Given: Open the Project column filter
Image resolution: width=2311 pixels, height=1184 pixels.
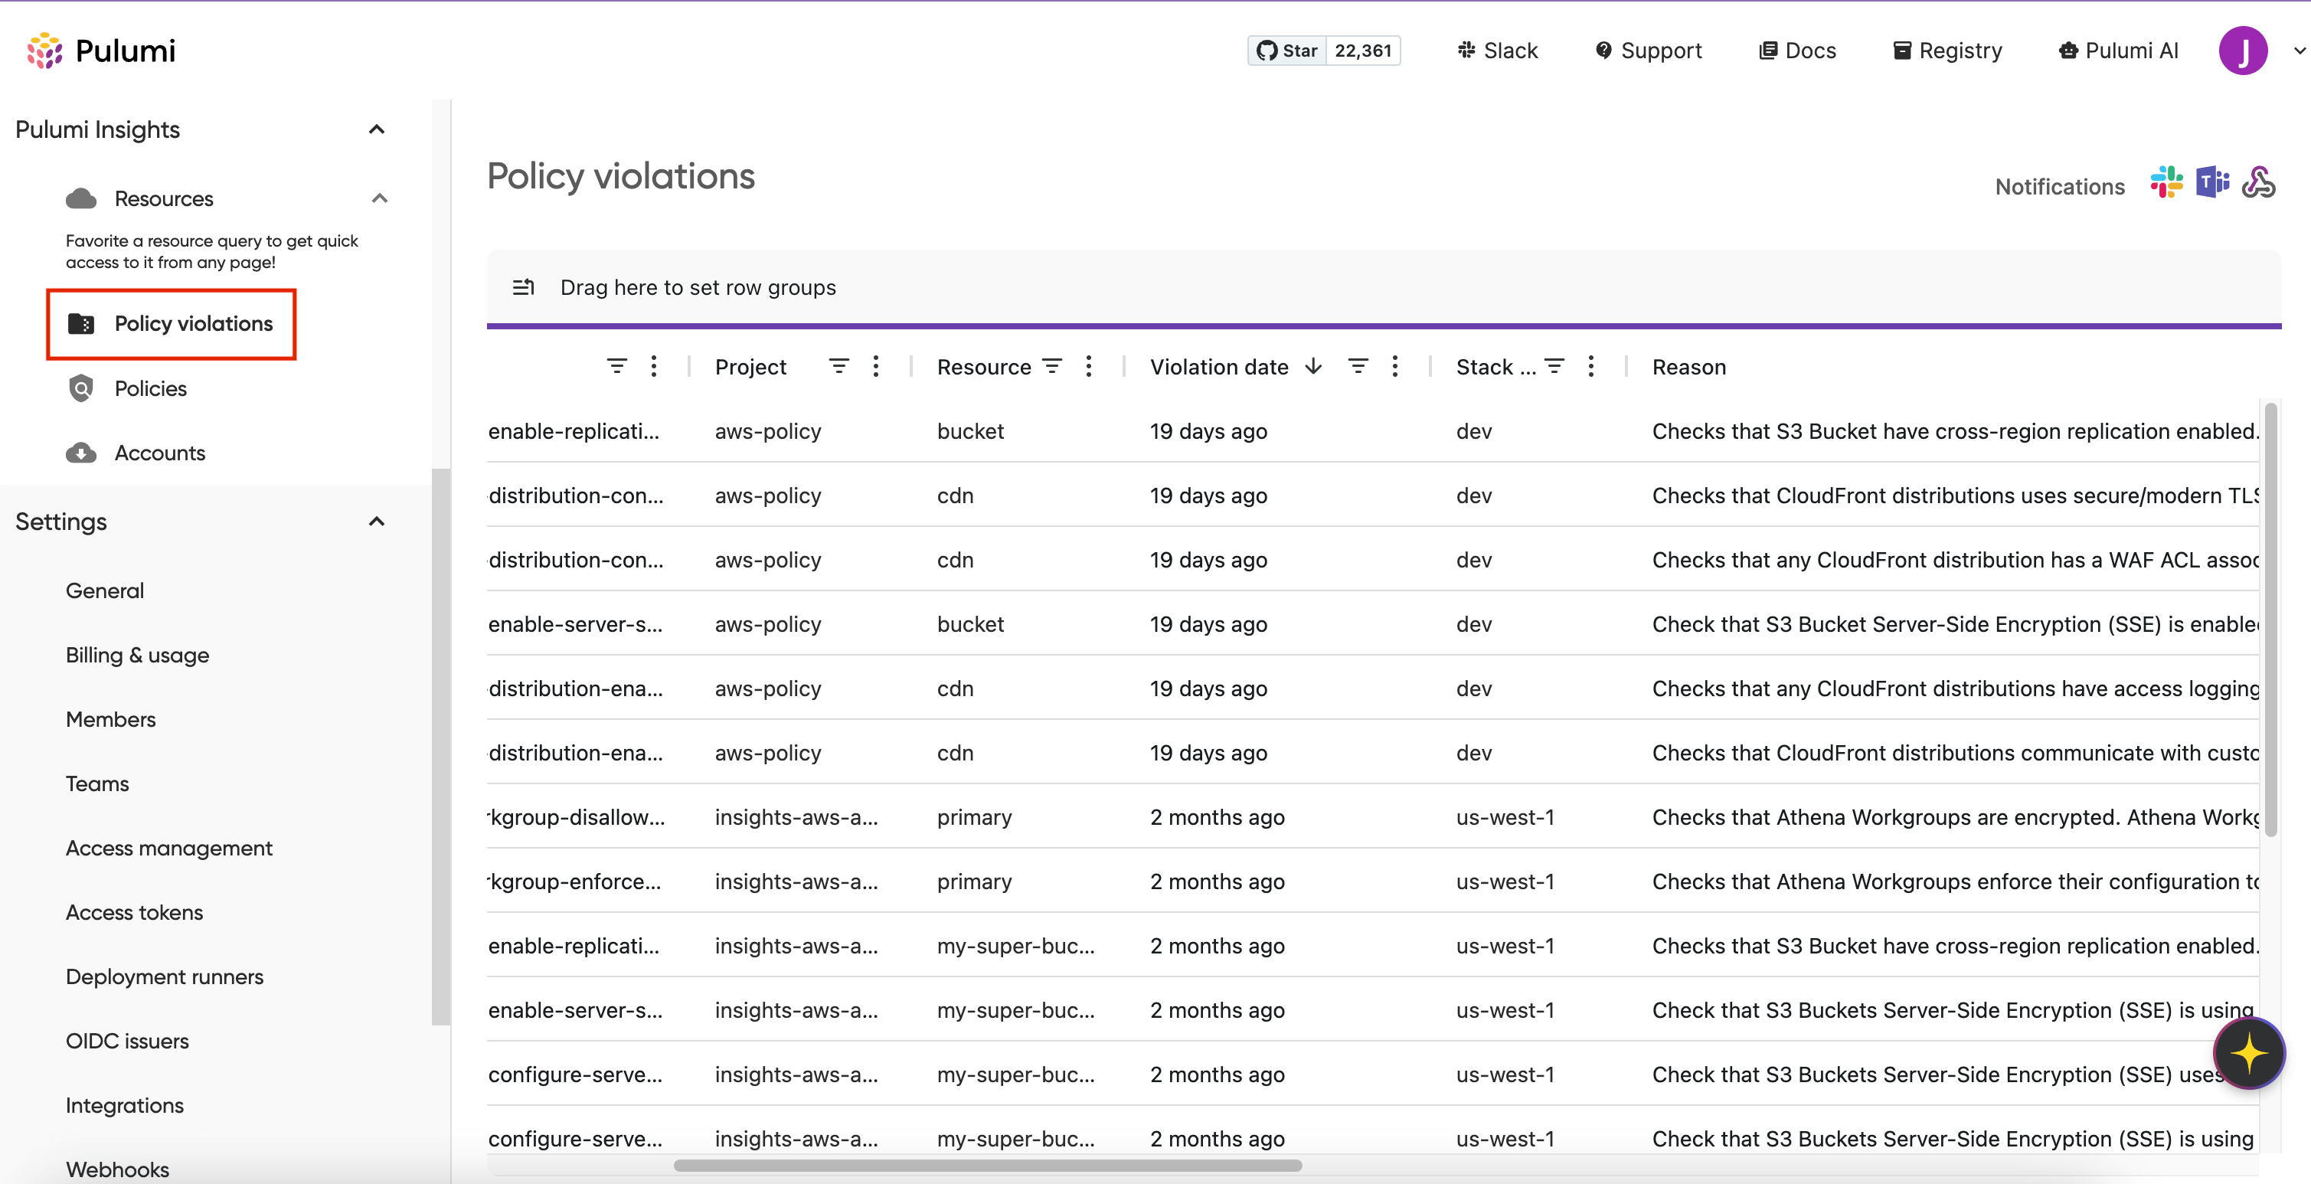Looking at the screenshot, I should 838,366.
